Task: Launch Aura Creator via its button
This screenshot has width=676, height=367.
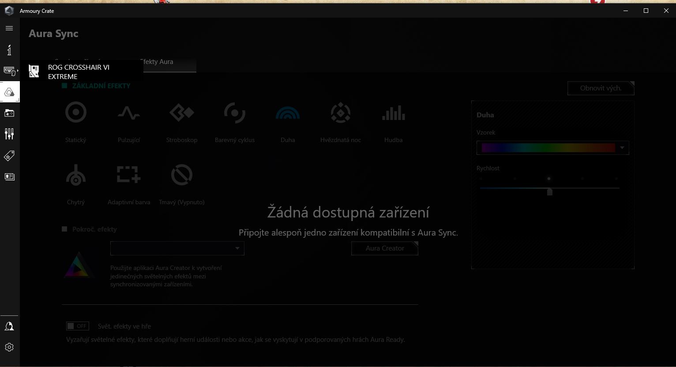Action: 385,248
